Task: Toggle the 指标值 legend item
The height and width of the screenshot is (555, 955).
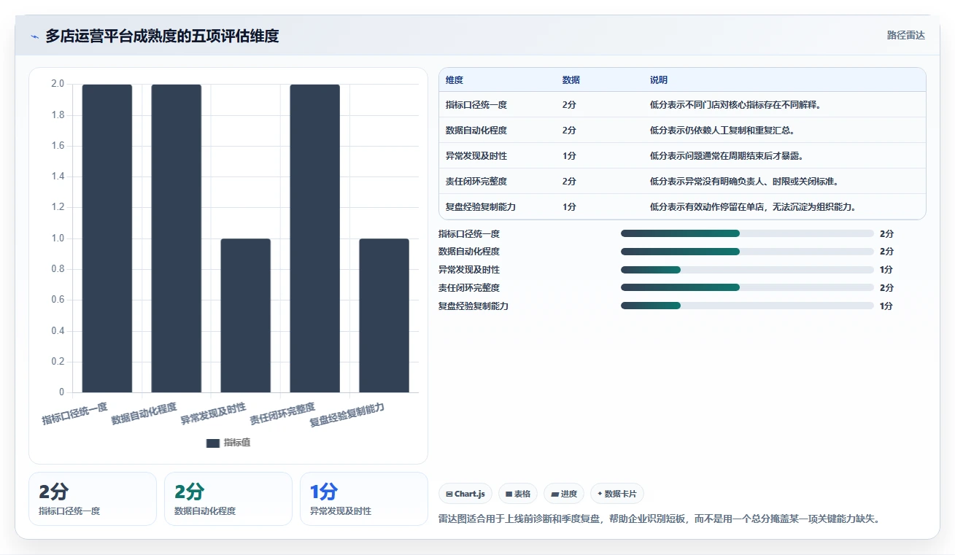Action: (228, 443)
